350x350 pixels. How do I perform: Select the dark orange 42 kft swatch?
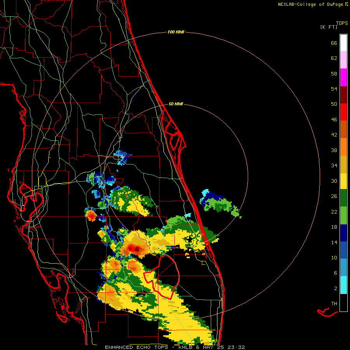coord(343,129)
